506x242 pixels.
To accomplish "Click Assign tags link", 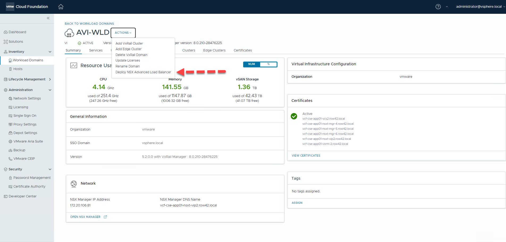I will (x=297, y=203).
